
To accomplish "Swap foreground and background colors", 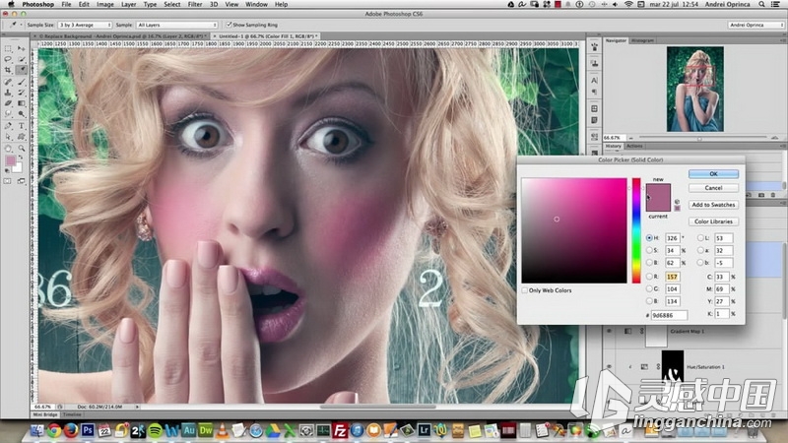I will (21, 158).
